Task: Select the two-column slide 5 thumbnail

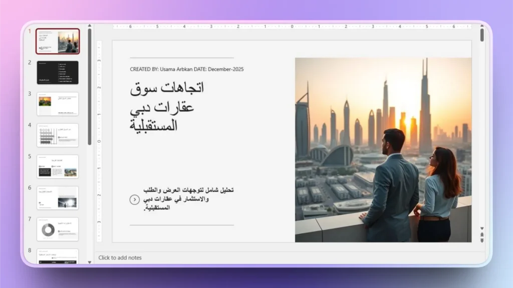Action: click(57, 166)
